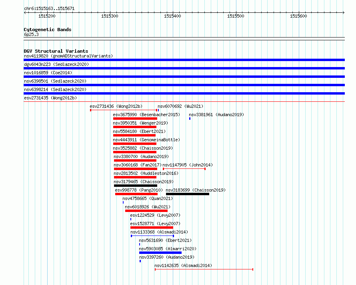Click the black bar under nsv3183699
This screenshot has width=356, height=285.
pos(188,194)
